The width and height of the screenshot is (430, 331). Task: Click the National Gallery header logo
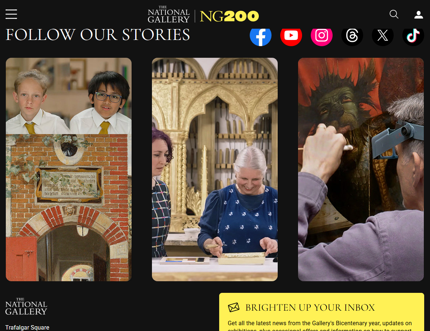[x=168, y=15]
